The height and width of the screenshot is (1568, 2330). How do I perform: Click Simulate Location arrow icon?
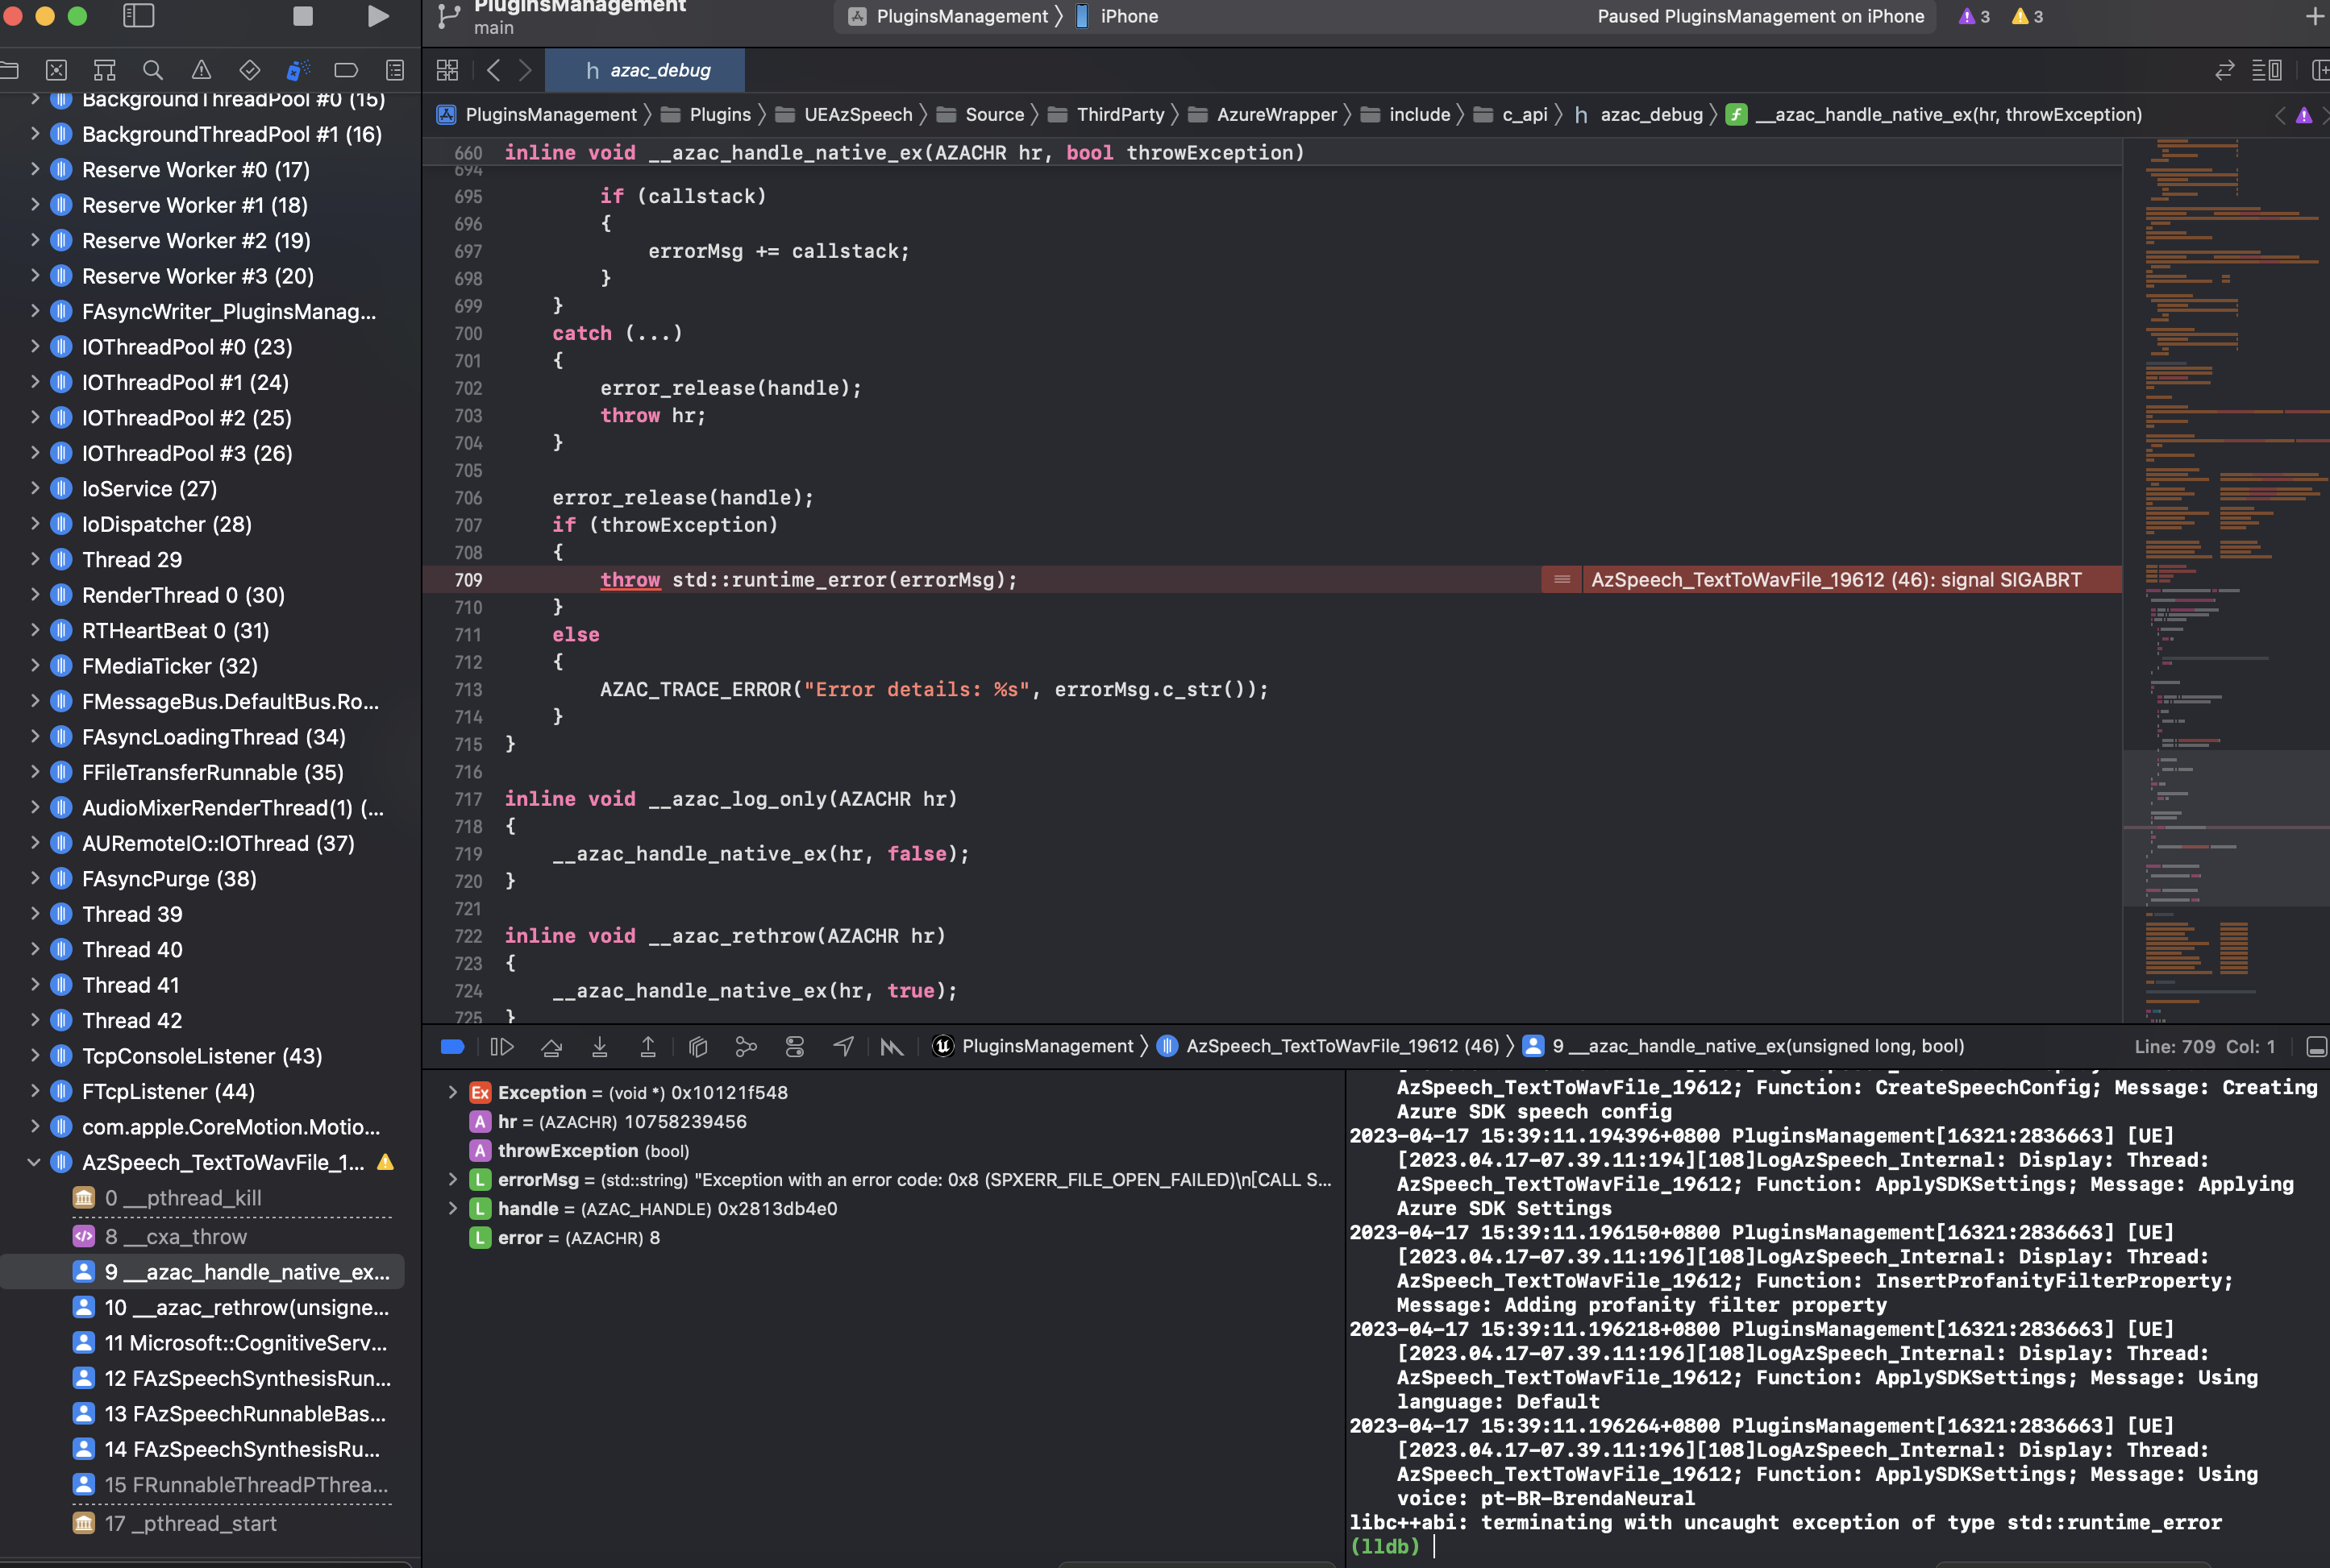[x=843, y=1047]
